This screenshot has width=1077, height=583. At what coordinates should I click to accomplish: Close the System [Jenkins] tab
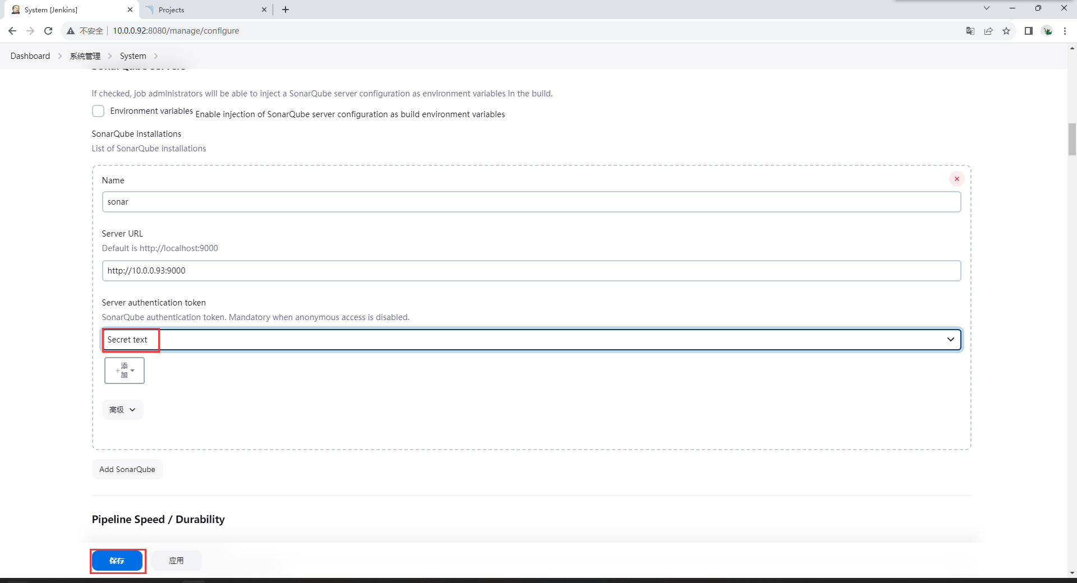130,10
